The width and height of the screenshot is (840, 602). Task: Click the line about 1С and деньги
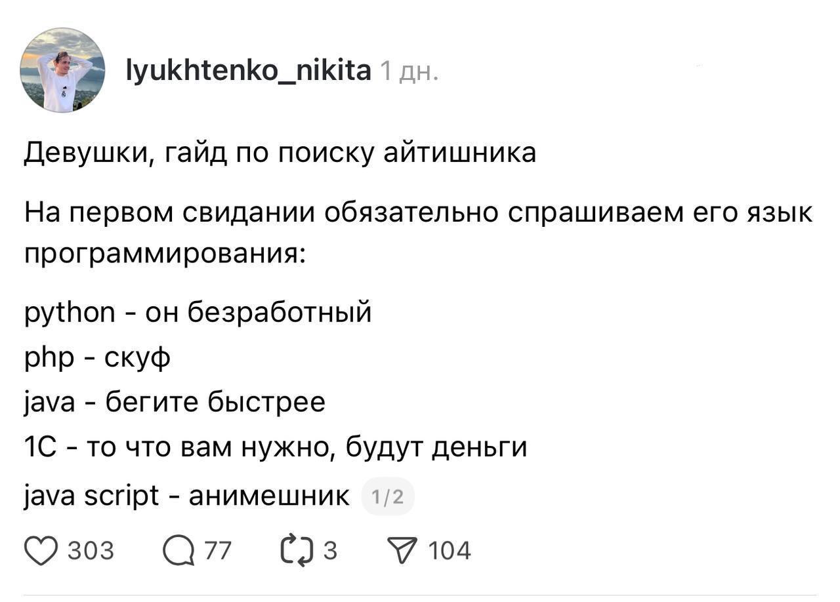click(x=275, y=447)
